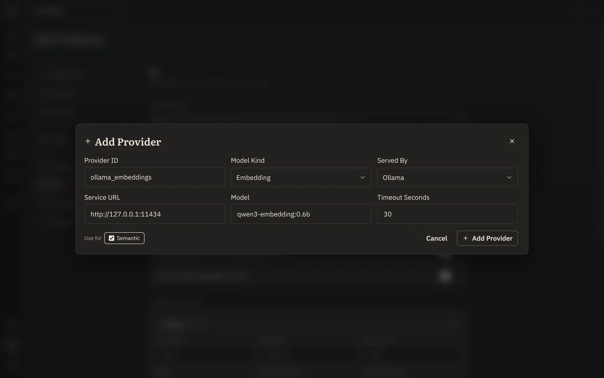Click the Timeout Seconds field
This screenshot has height=378, width=604.
coord(447,214)
